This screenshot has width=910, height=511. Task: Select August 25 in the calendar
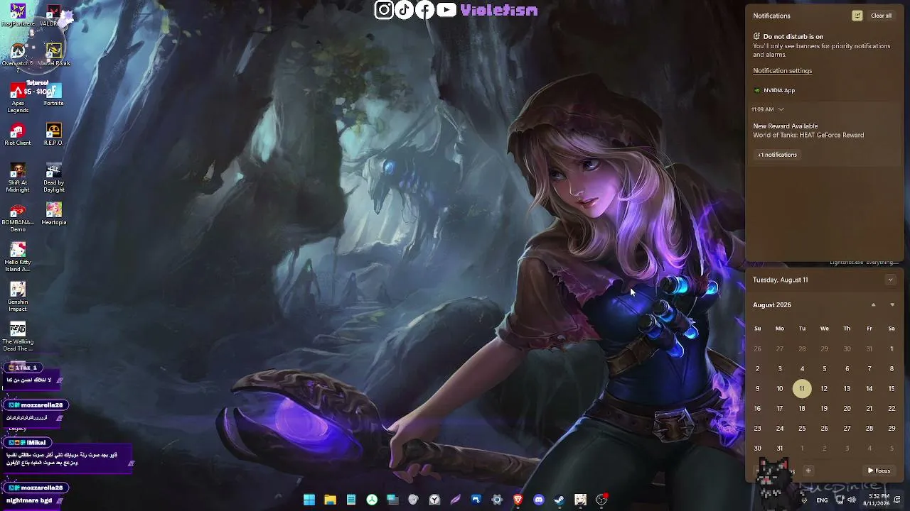click(802, 429)
